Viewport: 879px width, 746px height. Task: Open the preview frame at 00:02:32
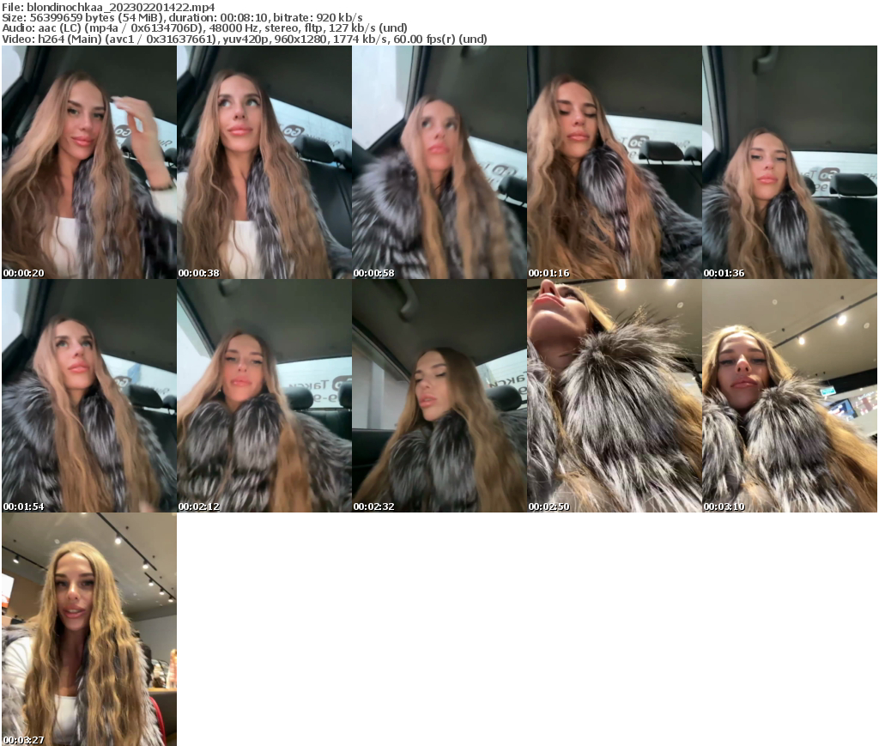tap(439, 395)
